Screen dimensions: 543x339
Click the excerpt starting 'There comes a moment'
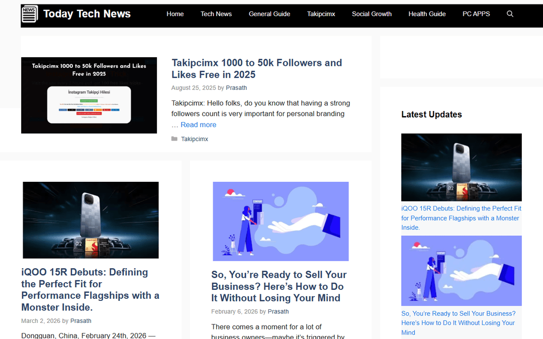tap(278, 331)
